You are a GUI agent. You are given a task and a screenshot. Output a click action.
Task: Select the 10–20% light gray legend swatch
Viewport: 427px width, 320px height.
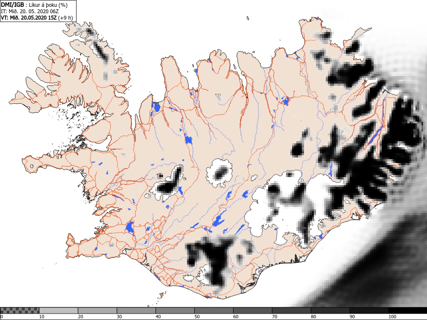[x=59, y=311]
